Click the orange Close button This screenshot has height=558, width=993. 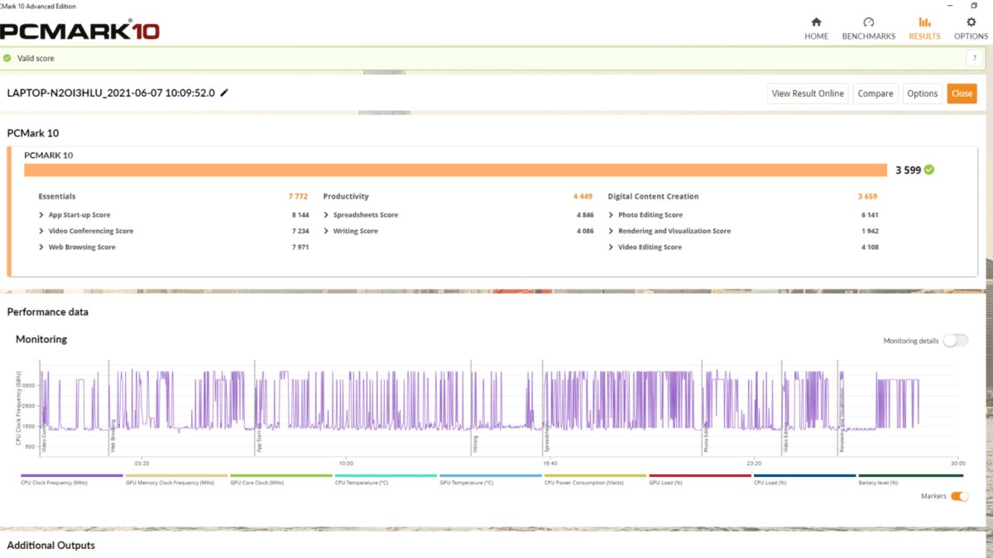tap(962, 93)
